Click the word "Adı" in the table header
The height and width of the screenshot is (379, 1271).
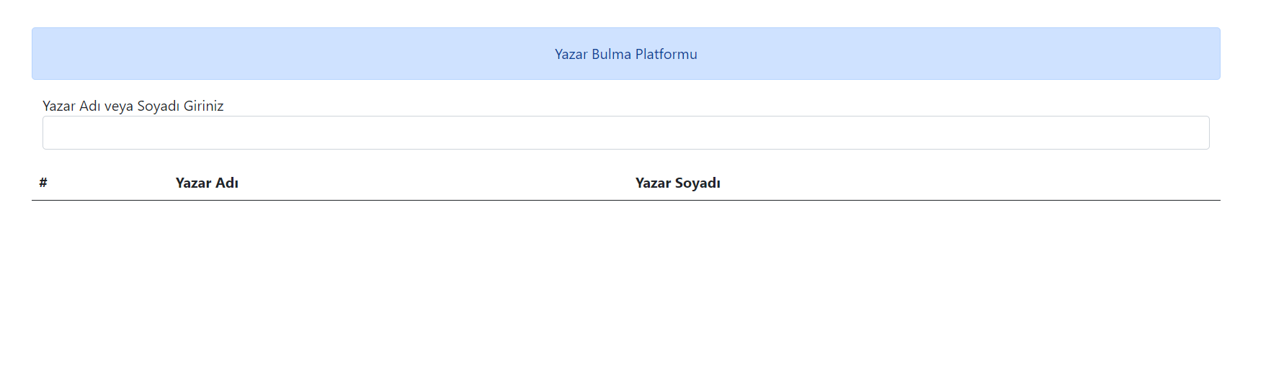pos(227,183)
